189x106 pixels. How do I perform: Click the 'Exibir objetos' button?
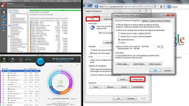coord(139,64)
